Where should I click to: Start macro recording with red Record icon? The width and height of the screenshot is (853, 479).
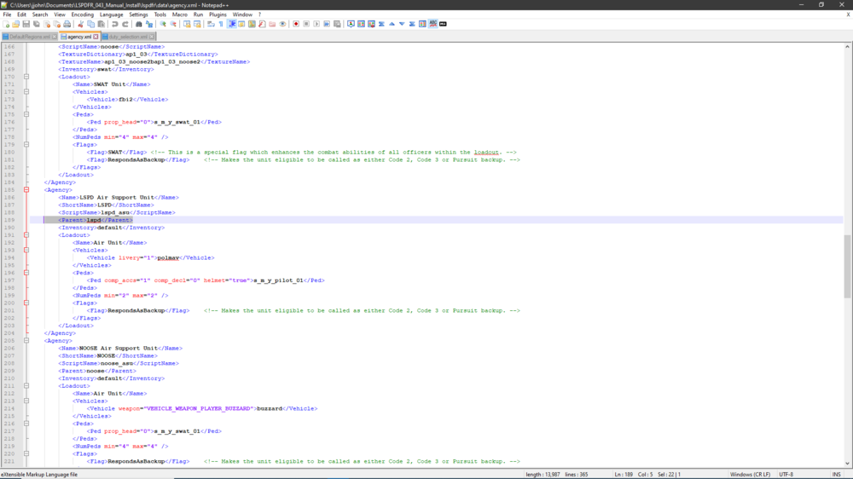click(296, 24)
